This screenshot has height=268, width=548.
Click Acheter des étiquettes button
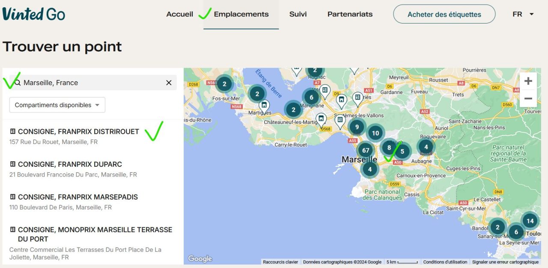click(x=444, y=14)
